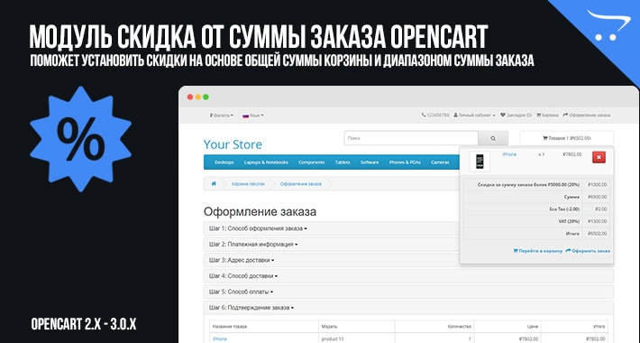640x343 pixels.
Task: Open the Валюта currency dropdown
Action: point(222,116)
